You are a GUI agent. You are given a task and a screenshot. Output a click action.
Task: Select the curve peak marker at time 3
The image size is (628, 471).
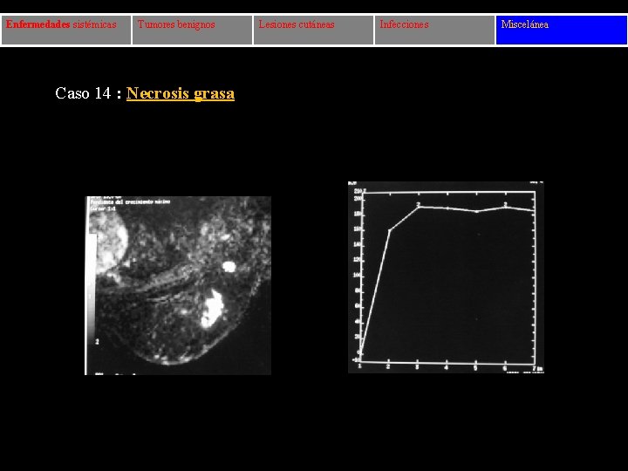click(x=418, y=207)
